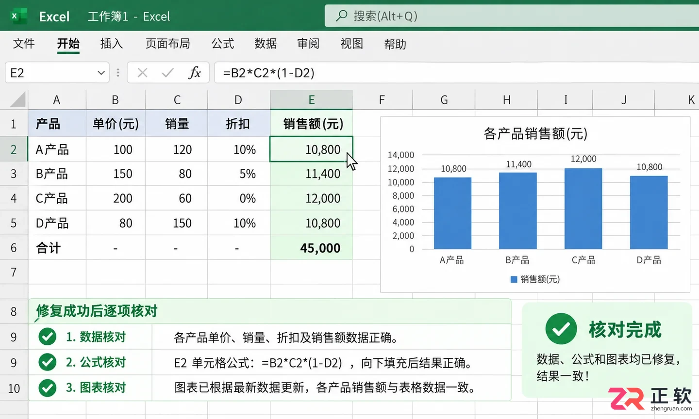The height and width of the screenshot is (419, 699).
Task: Click the 14,000 axis label on chart
Action: click(x=401, y=155)
